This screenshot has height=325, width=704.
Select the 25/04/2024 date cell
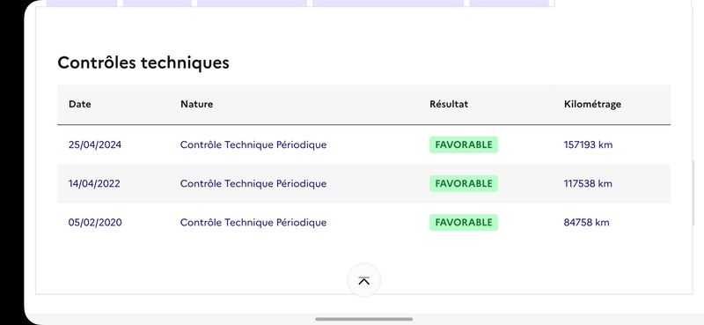tap(95, 144)
